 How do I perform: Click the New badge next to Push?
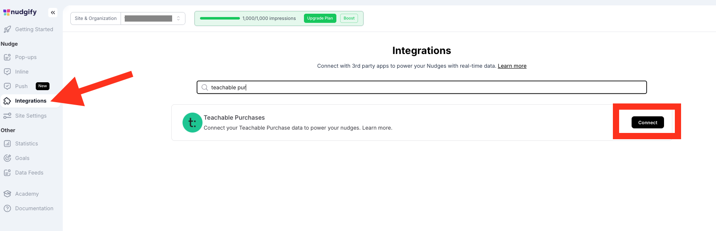click(x=42, y=86)
